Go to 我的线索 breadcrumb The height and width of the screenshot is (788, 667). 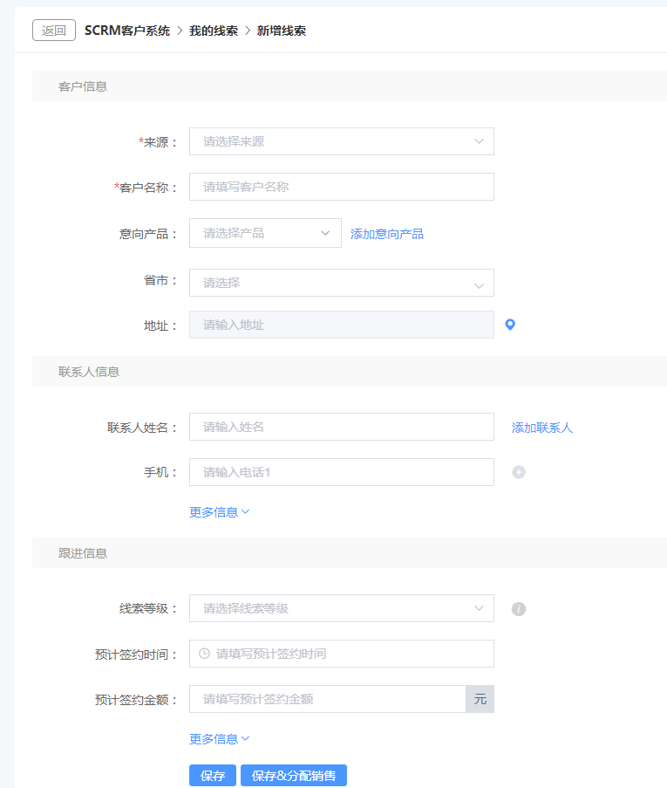214,31
